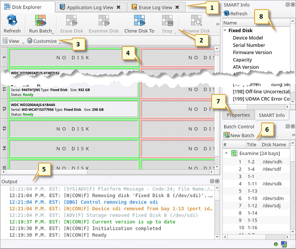Screen dimensions: 296x249
Task: Close the Erase Log View tab
Action: click(177, 8)
